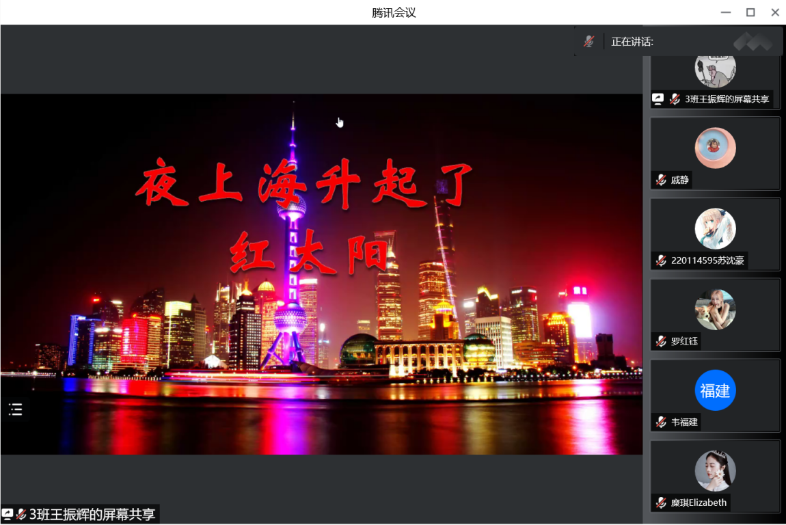Click muted mic icon beside 韦福建
The height and width of the screenshot is (525, 786).
point(661,422)
